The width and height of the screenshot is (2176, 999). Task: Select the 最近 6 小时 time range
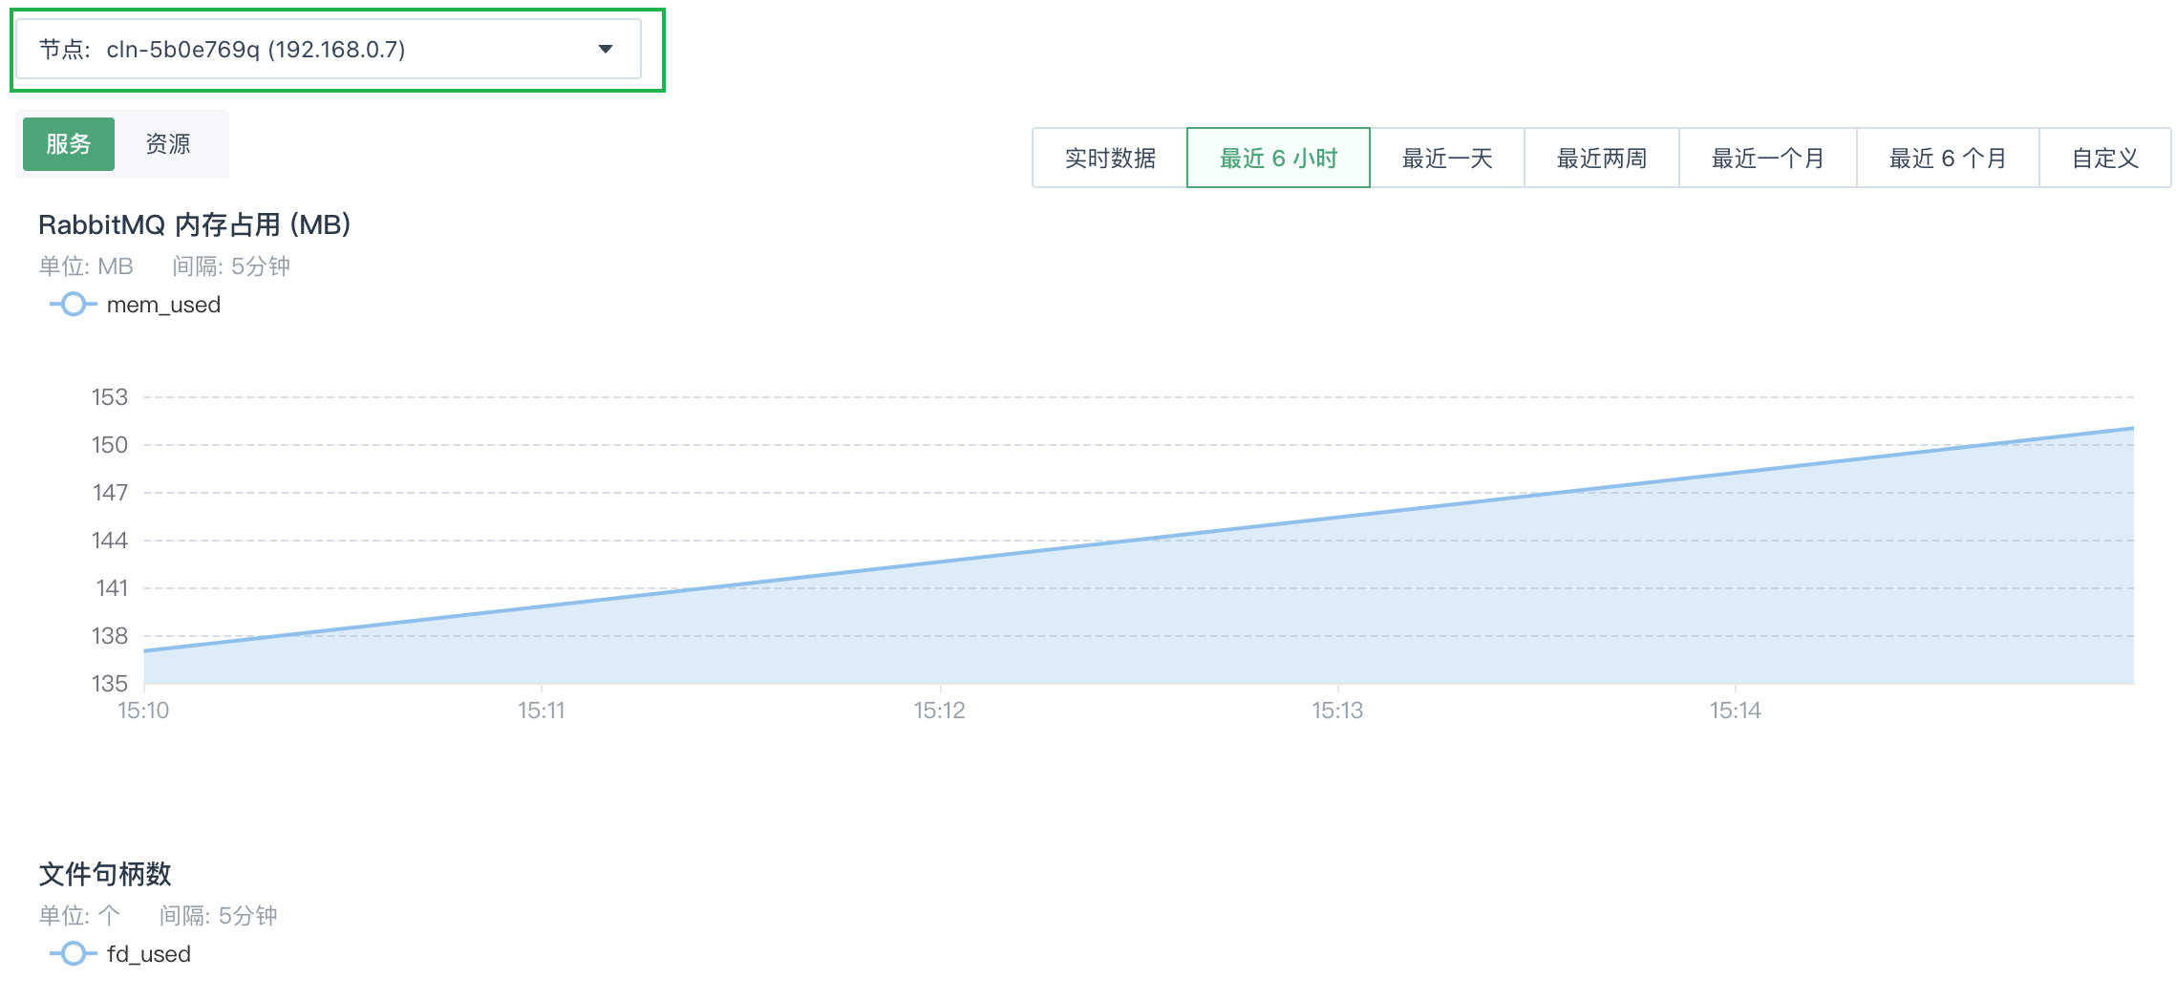1278,159
